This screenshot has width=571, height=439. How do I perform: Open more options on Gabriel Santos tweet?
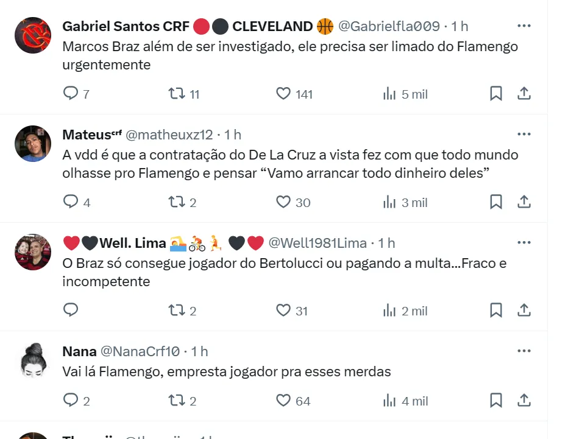click(x=523, y=26)
